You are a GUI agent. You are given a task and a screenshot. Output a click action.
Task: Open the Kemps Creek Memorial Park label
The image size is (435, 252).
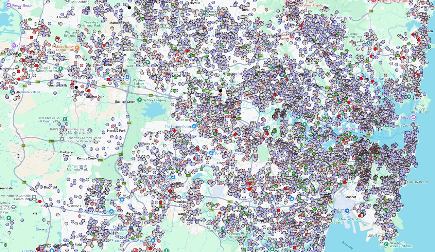pyautogui.click(x=77, y=168)
